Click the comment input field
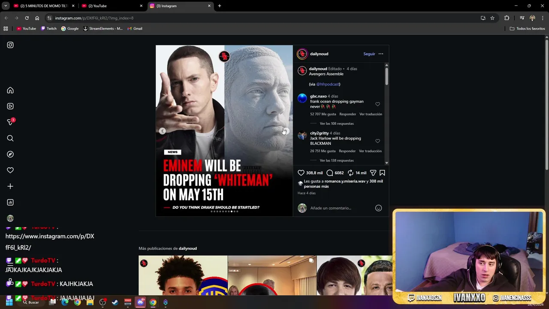Viewport: 549px width, 309px height. (x=341, y=208)
